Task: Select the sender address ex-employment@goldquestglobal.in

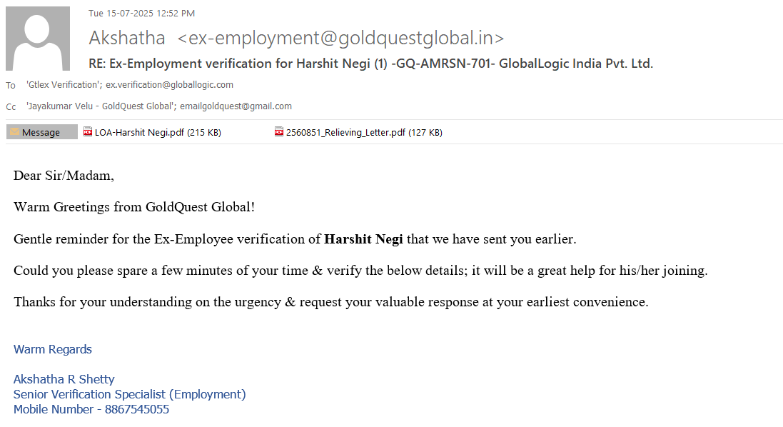Action: click(340, 38)
